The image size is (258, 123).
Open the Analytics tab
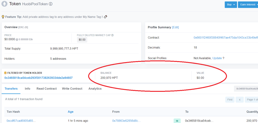(x=95, y=89)
